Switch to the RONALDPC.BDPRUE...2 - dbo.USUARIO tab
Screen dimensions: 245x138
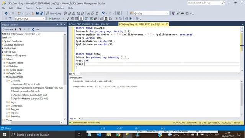click(x=89, y=25)
